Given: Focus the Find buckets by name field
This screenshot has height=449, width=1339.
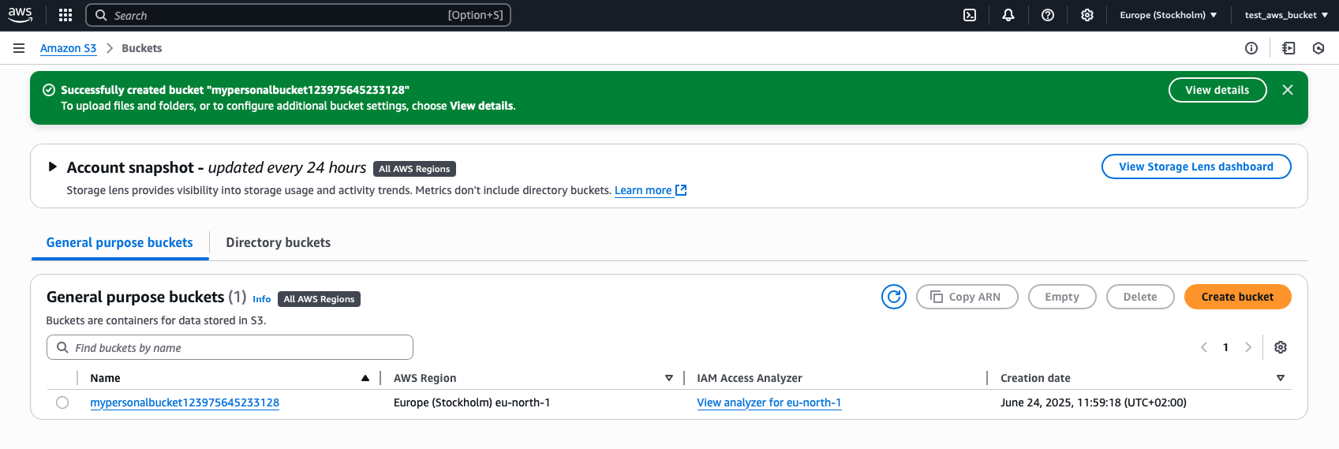Looking at the screenshot, I should (230, 347).
